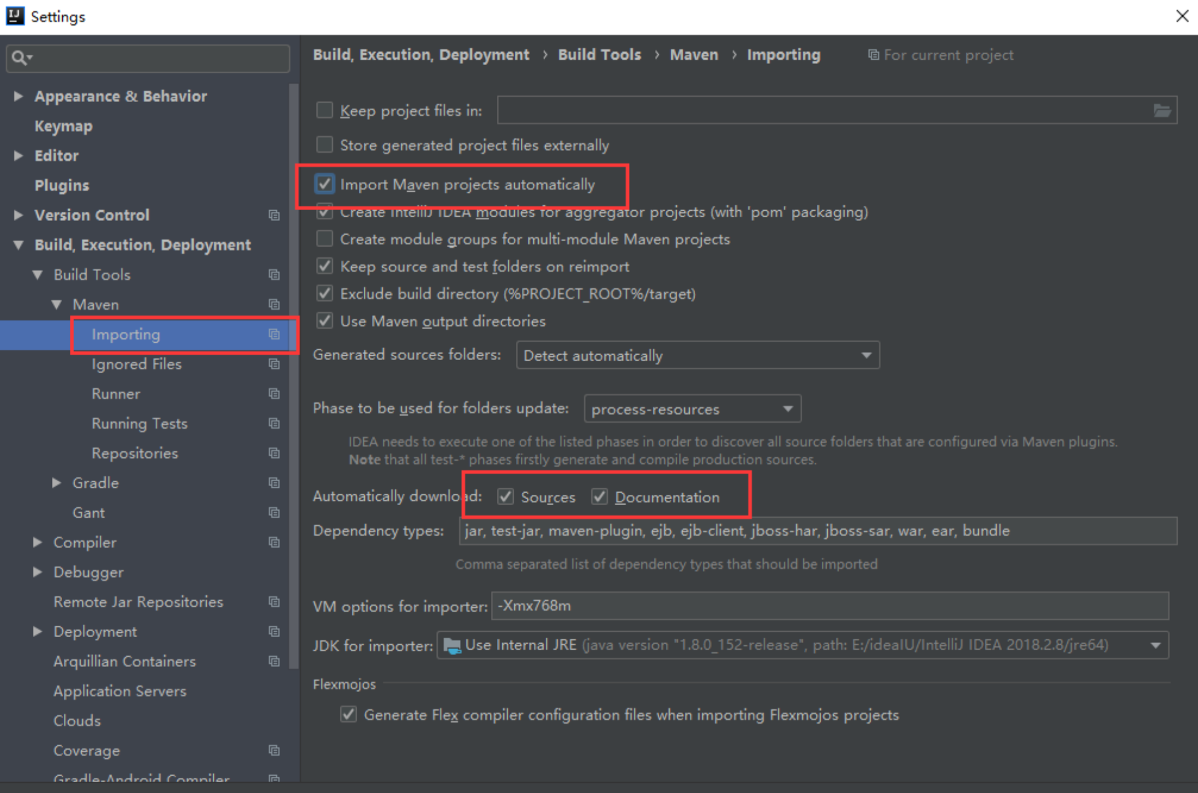Open Generated sources folders dropdown
Viewport: 1198px width, 793px height.
click(698, 355)
